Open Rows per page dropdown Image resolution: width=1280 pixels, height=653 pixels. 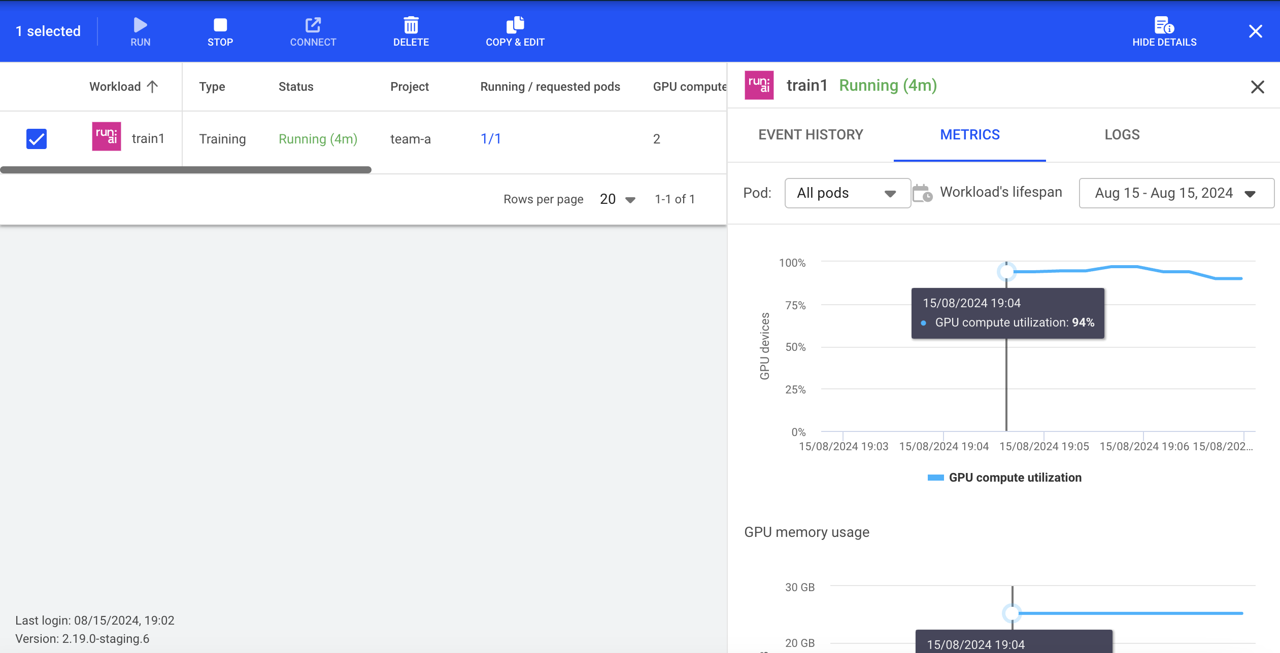[618, 199]
